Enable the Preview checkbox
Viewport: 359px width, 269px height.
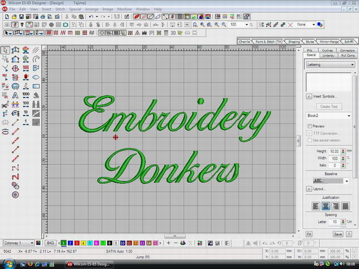click(x=309, y=126)
